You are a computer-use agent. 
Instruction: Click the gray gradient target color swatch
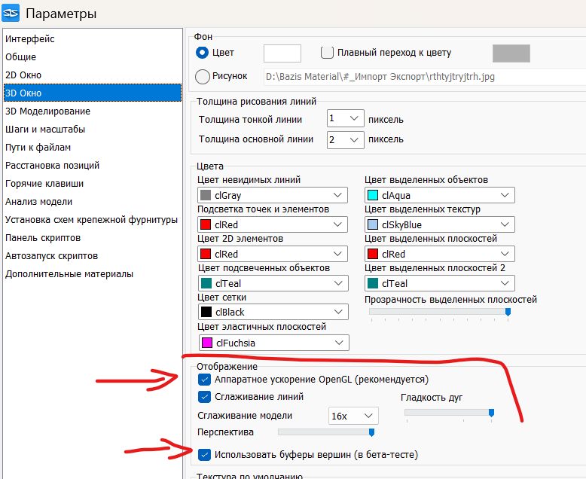click(511, 53)
